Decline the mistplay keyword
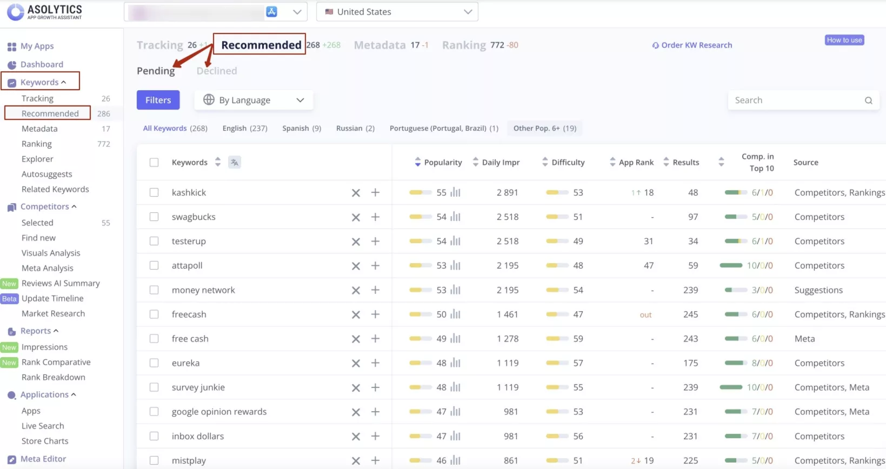The height and width of the screenshot is (469, 886). point(356,461)
